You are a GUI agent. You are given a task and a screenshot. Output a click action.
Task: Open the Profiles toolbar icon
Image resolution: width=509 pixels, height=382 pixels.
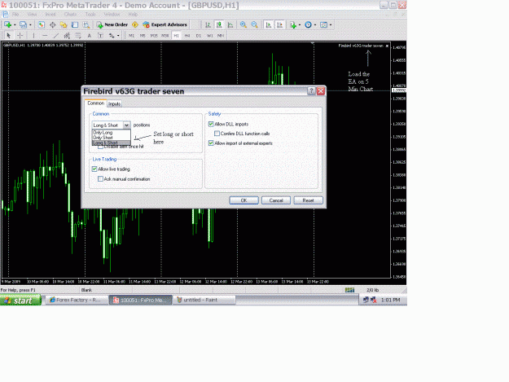coord(23,24)
